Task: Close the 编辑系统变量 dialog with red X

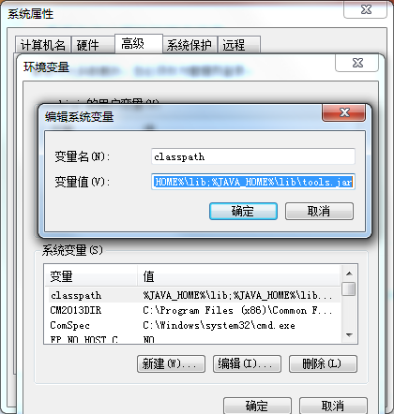Action: tap(343, 112)
